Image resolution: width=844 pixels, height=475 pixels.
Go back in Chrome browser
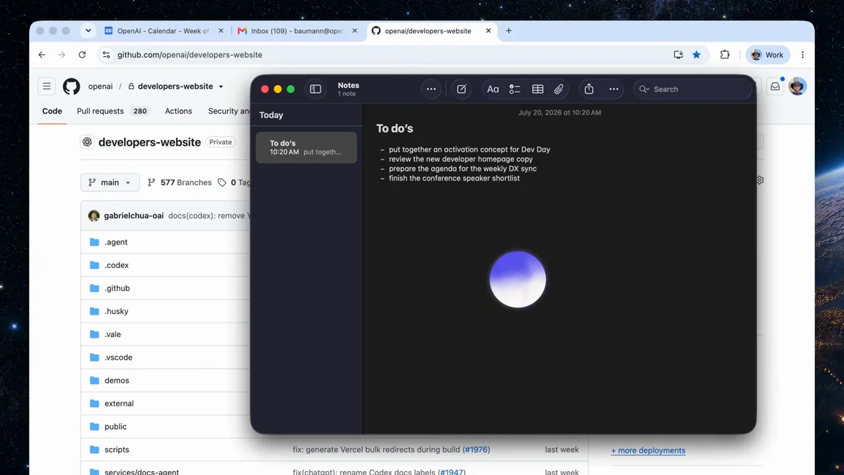coord(42,55)
